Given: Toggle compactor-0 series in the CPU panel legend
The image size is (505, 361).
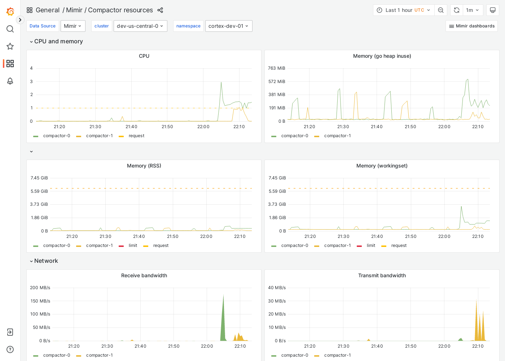Looking at the screenshot, I should click(57, 136).
